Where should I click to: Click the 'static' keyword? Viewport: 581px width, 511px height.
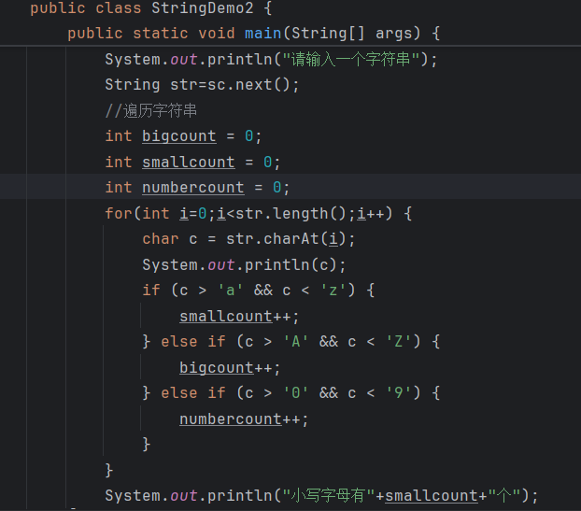(161, 34)
